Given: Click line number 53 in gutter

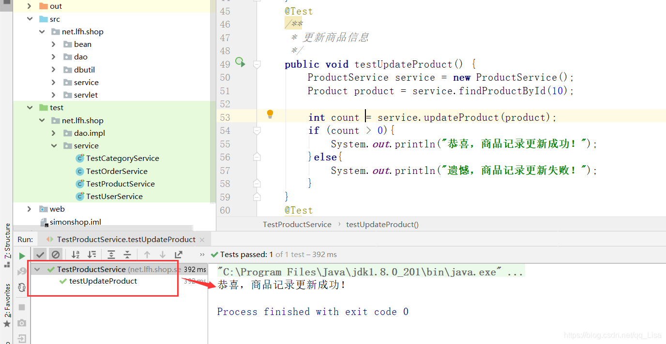Looking at the screenshot, I should 225,117.
